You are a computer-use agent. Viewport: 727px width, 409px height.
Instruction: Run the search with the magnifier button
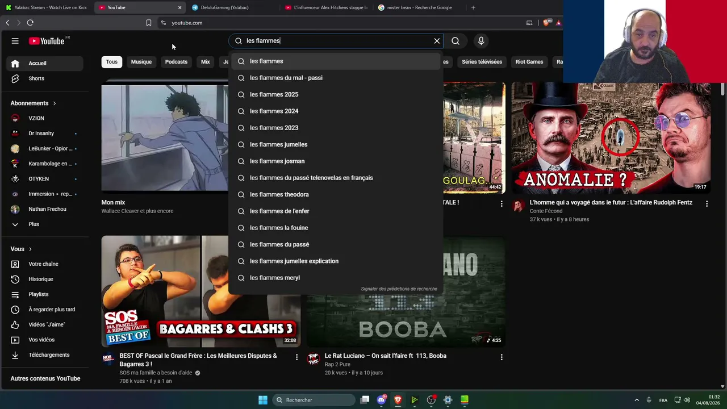tap(456, 41)
